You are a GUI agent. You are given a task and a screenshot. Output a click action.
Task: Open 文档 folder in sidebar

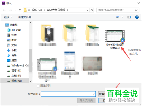[x=12, y=45]
